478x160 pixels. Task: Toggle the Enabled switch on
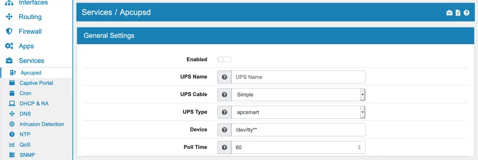[x=225, y=60]
